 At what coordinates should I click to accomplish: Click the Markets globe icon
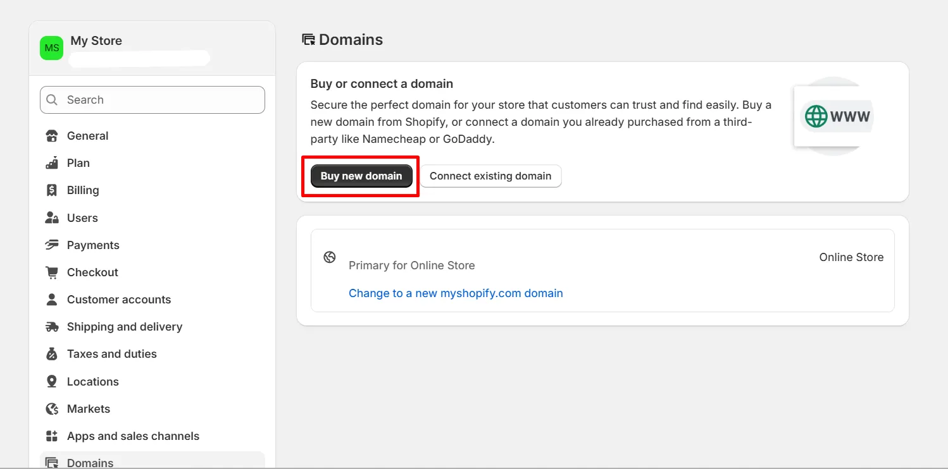pos(52,409)
